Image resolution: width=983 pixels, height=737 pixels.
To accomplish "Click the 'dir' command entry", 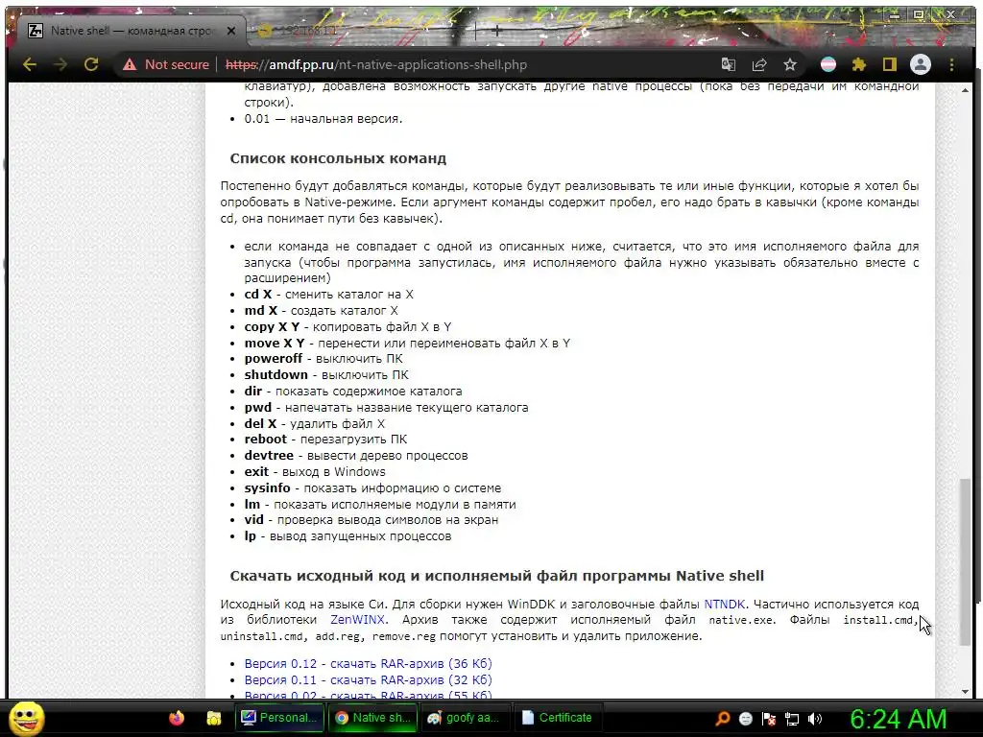I will pyautogui.click(x=353, y=392).
